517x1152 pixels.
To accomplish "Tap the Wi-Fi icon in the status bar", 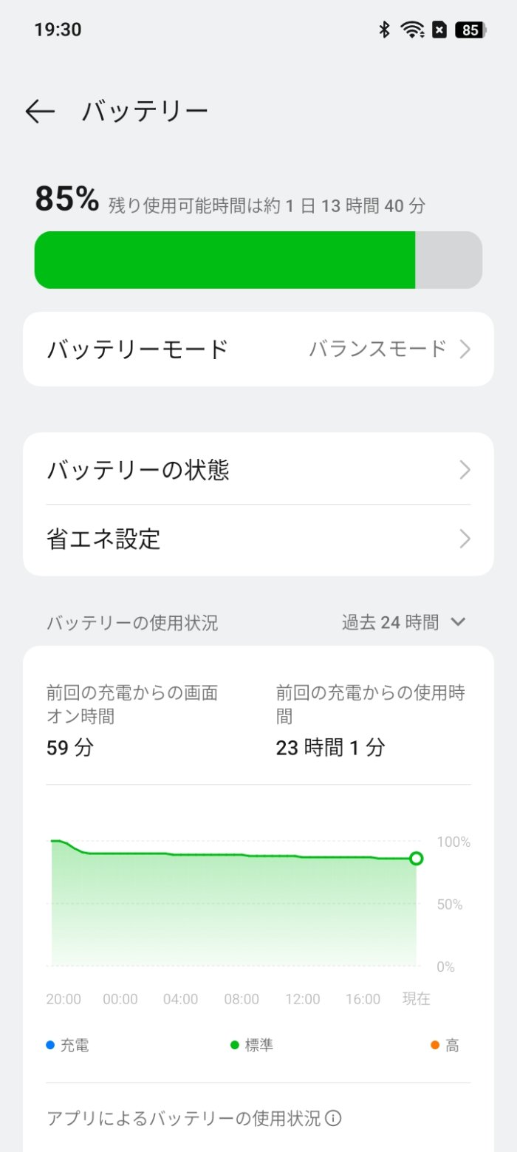I will [411, 30].
